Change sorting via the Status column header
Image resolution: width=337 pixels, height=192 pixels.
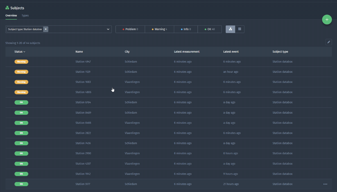click(19, 51)
